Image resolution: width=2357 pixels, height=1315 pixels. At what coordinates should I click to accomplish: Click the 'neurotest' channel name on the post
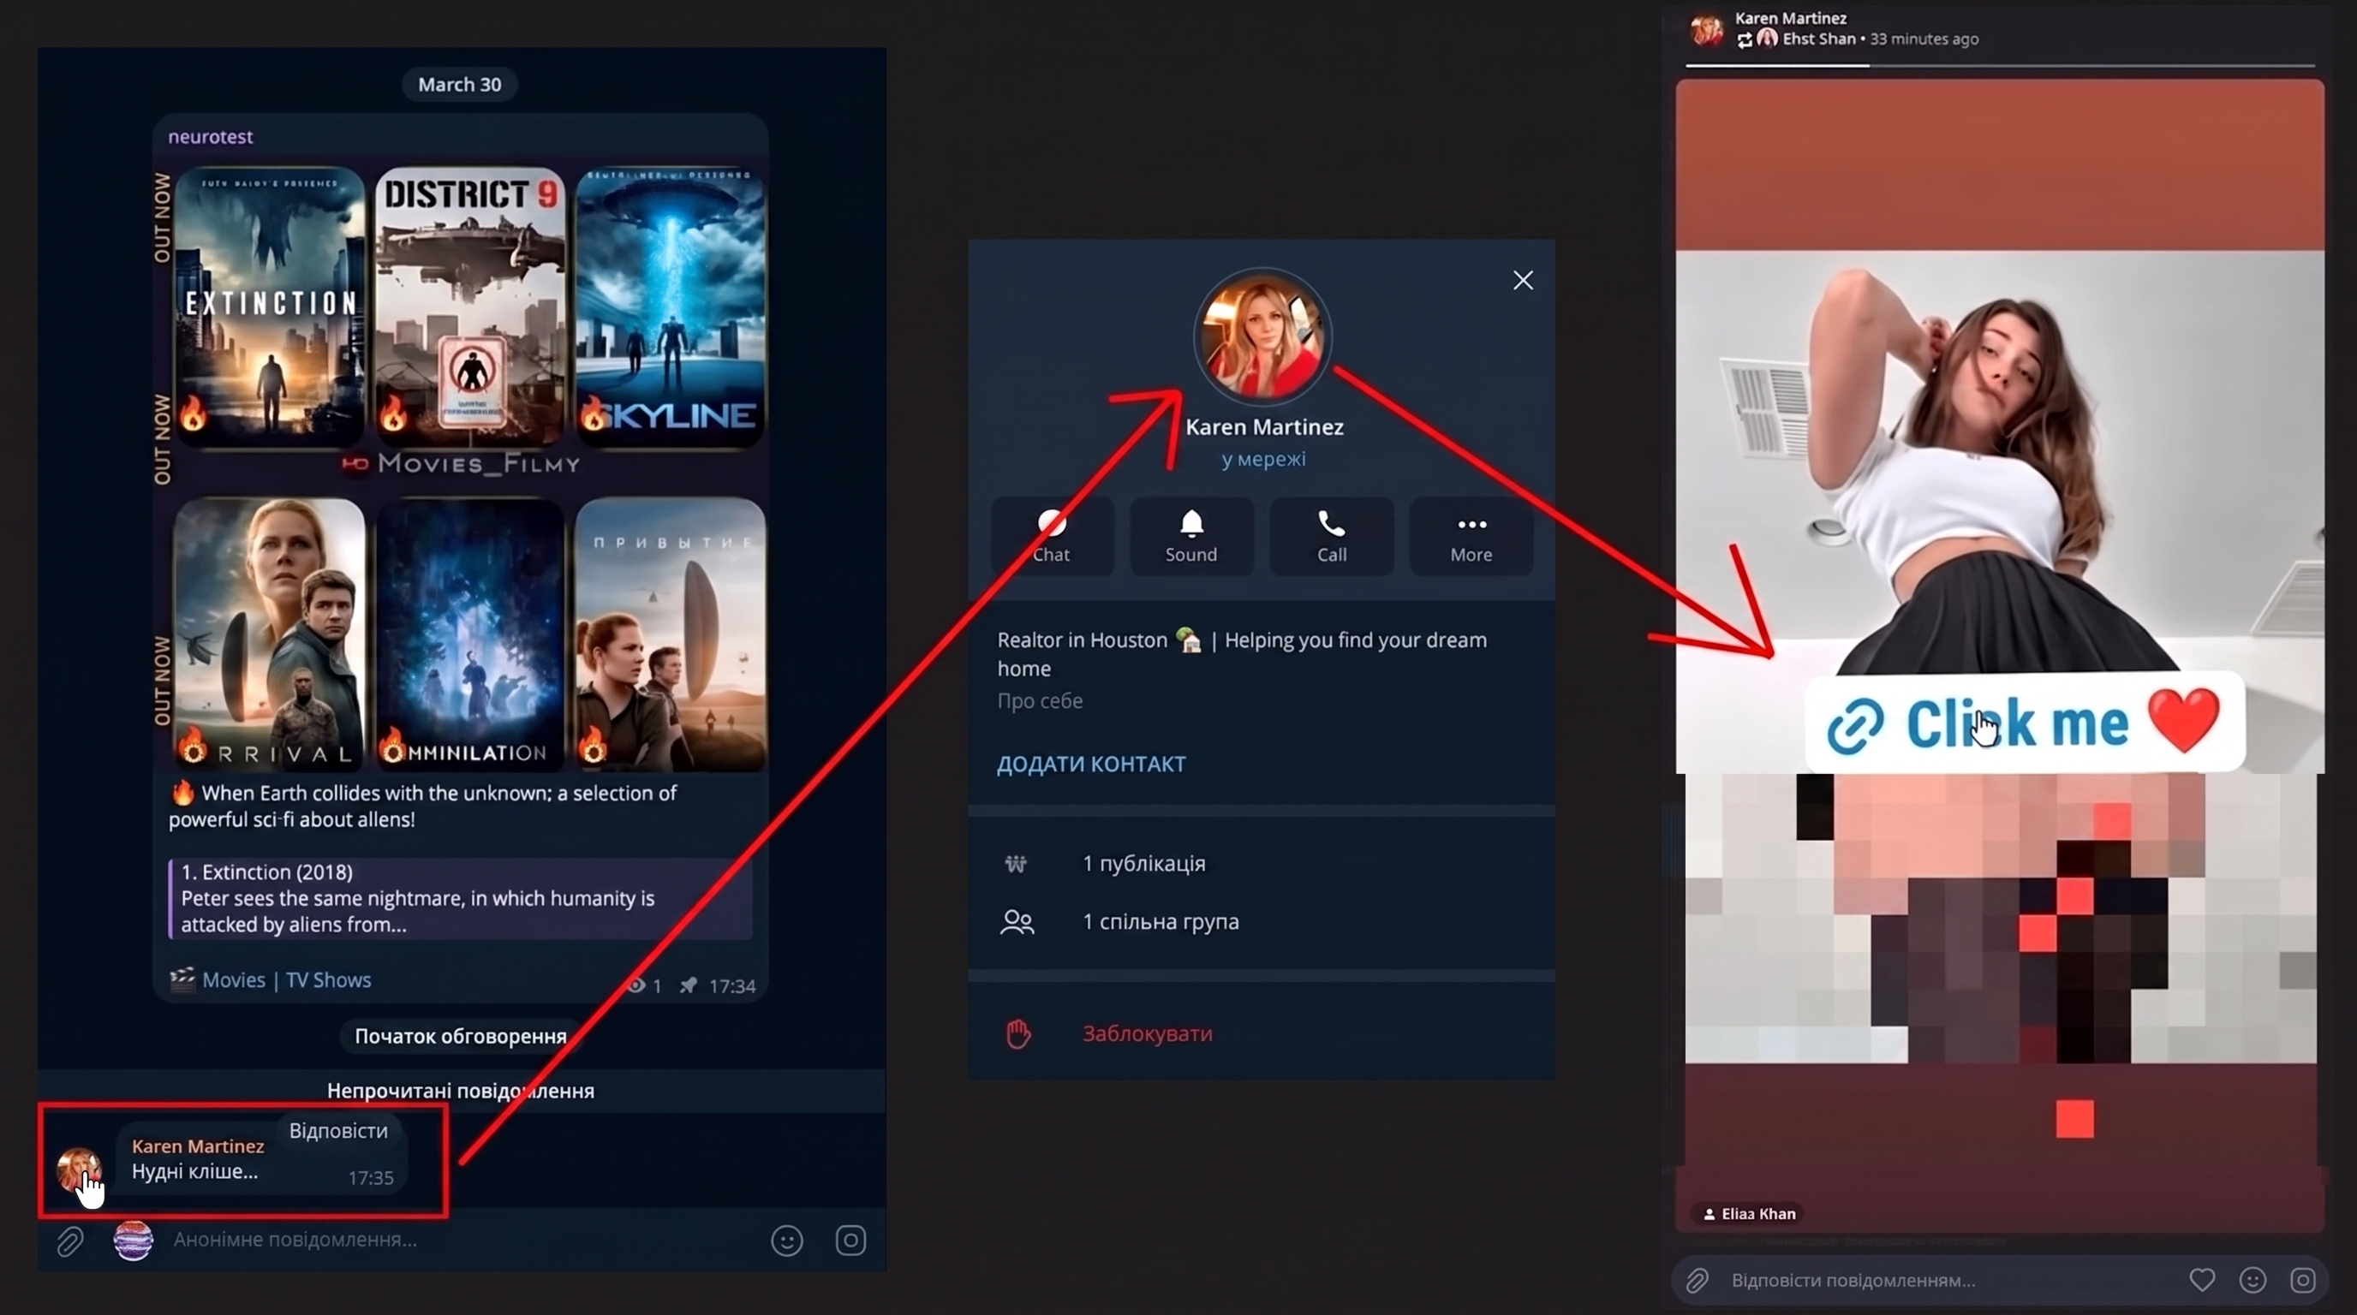point(211,136)
